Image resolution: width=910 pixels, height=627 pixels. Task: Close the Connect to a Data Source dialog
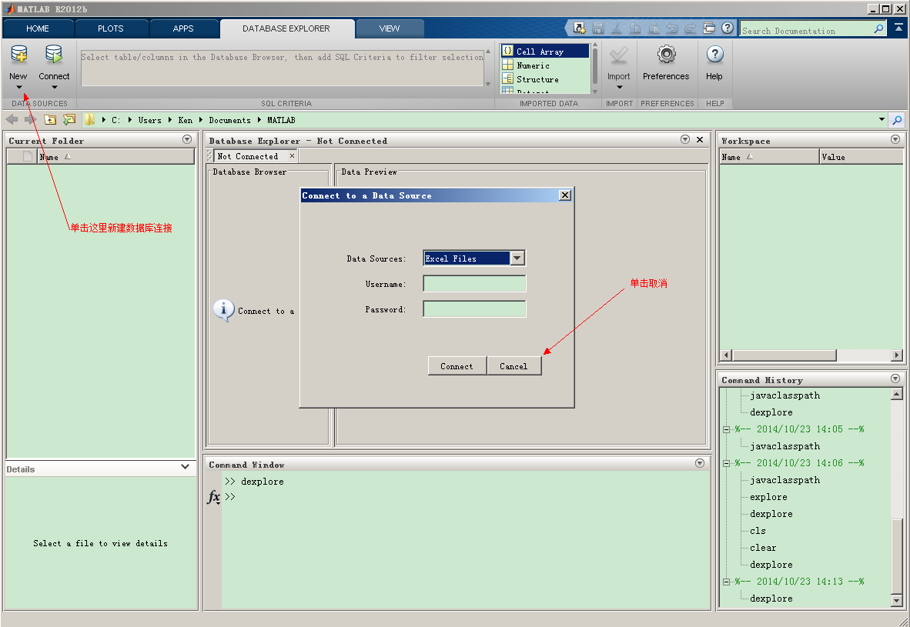click(x=564, y=195)
